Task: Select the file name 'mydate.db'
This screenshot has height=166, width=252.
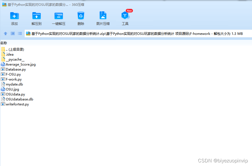Action: [14, 84]
